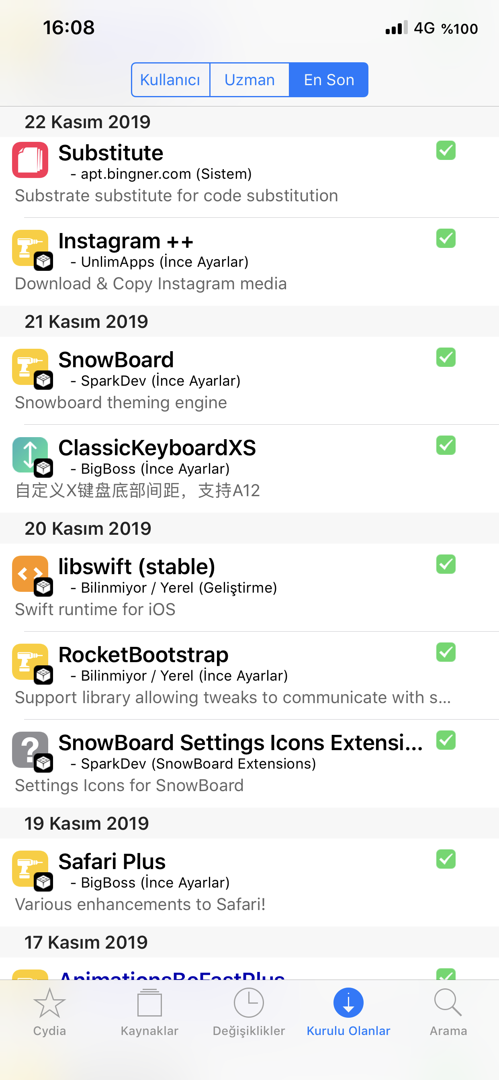Screen dimensions: 499x1080
Task: Select the En Son segment
Action: click(x=329, y=80)
